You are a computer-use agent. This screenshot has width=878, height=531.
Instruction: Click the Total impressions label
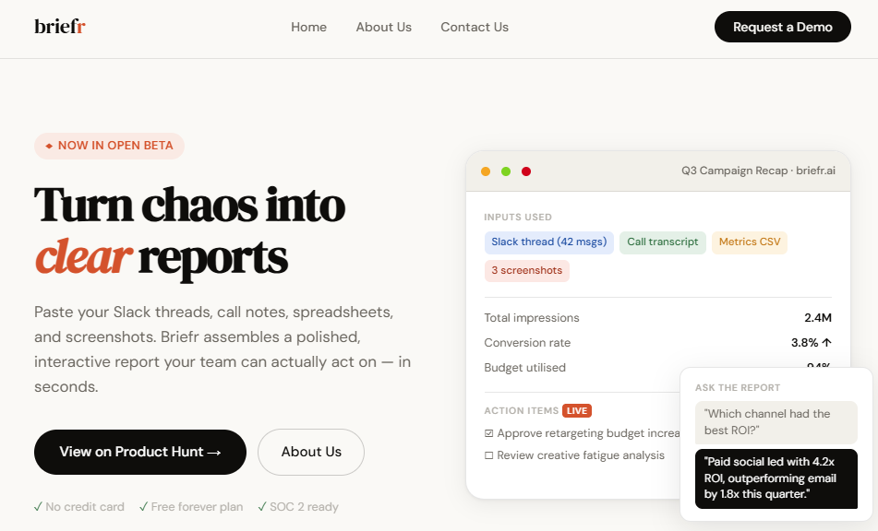click(x=532, y=318)
